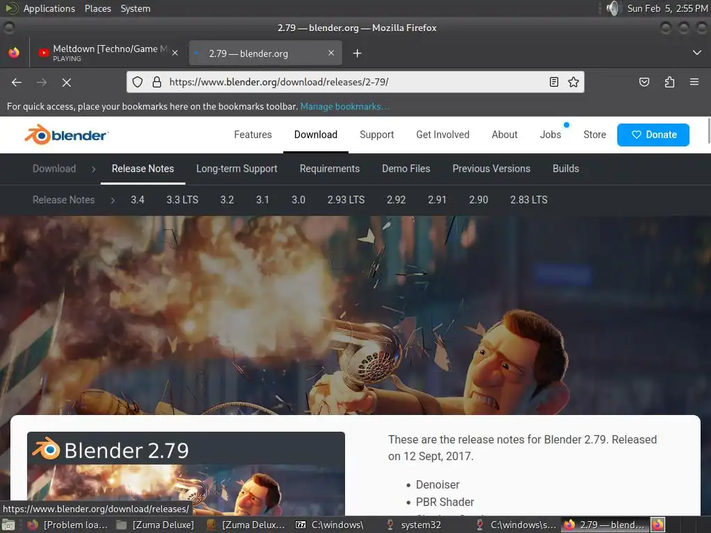Open the Support nav item
Screen dimensions: 711x533
pos(376,135)
